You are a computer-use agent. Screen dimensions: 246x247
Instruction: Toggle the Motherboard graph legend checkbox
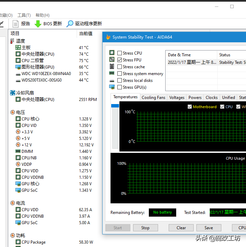pos(190,107)
